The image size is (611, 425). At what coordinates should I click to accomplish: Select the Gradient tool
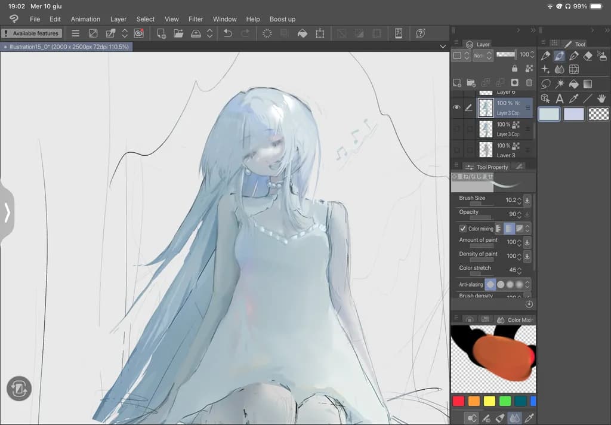click(x=588, y=84)
